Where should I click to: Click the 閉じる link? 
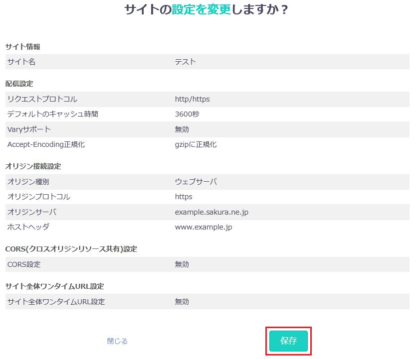click(x=117, y=341)
